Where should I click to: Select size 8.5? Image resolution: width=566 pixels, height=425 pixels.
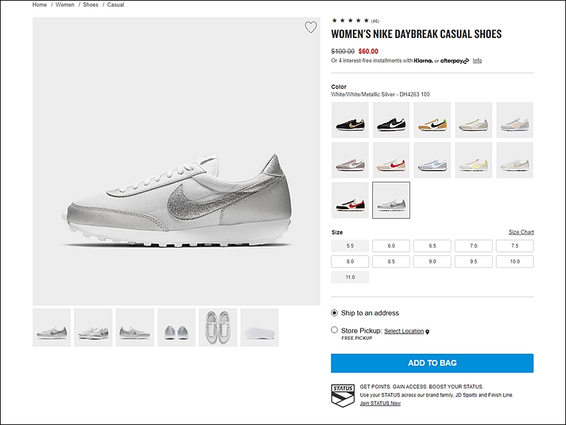tap(391, 261)
